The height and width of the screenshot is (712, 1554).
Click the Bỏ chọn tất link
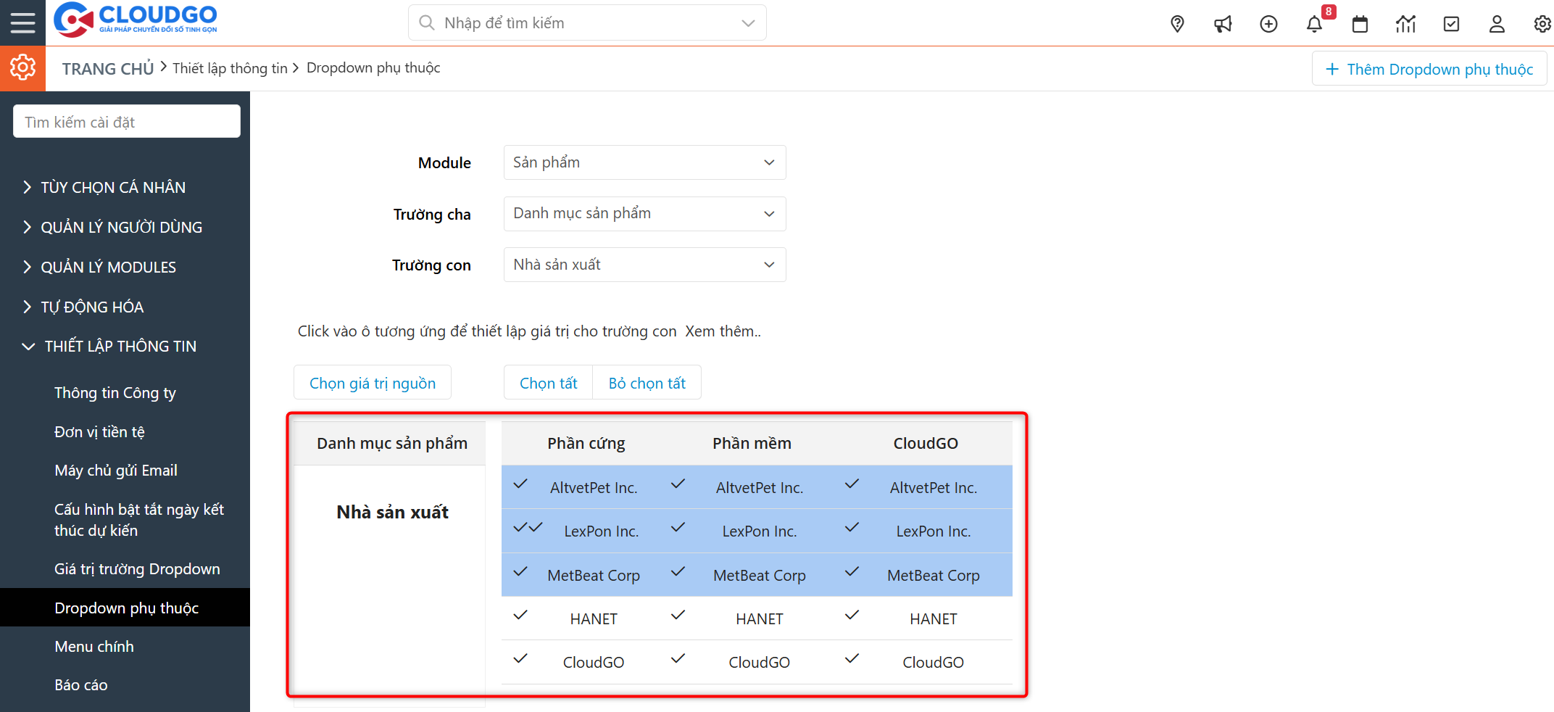pos(647,382)
